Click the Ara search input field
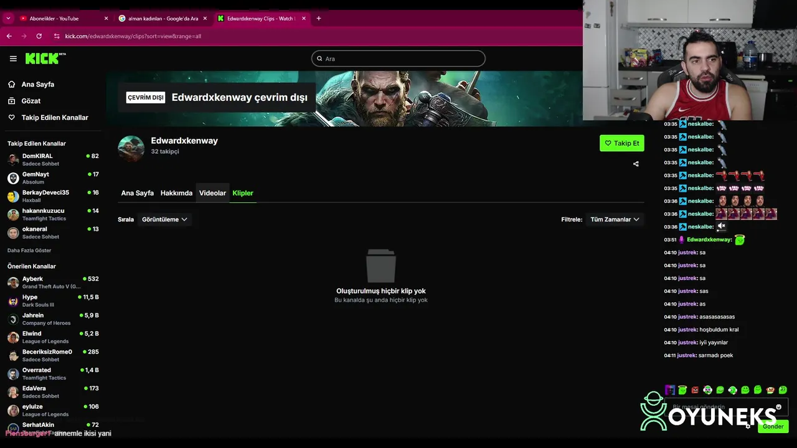The height and width of the screenshot is (448, 797). pos(398,58)
